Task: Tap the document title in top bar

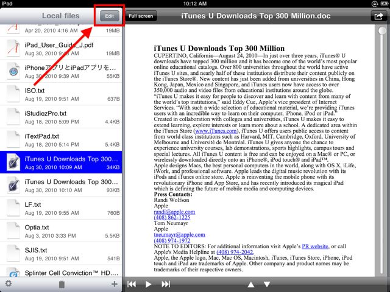Action: tap(256, 16)
